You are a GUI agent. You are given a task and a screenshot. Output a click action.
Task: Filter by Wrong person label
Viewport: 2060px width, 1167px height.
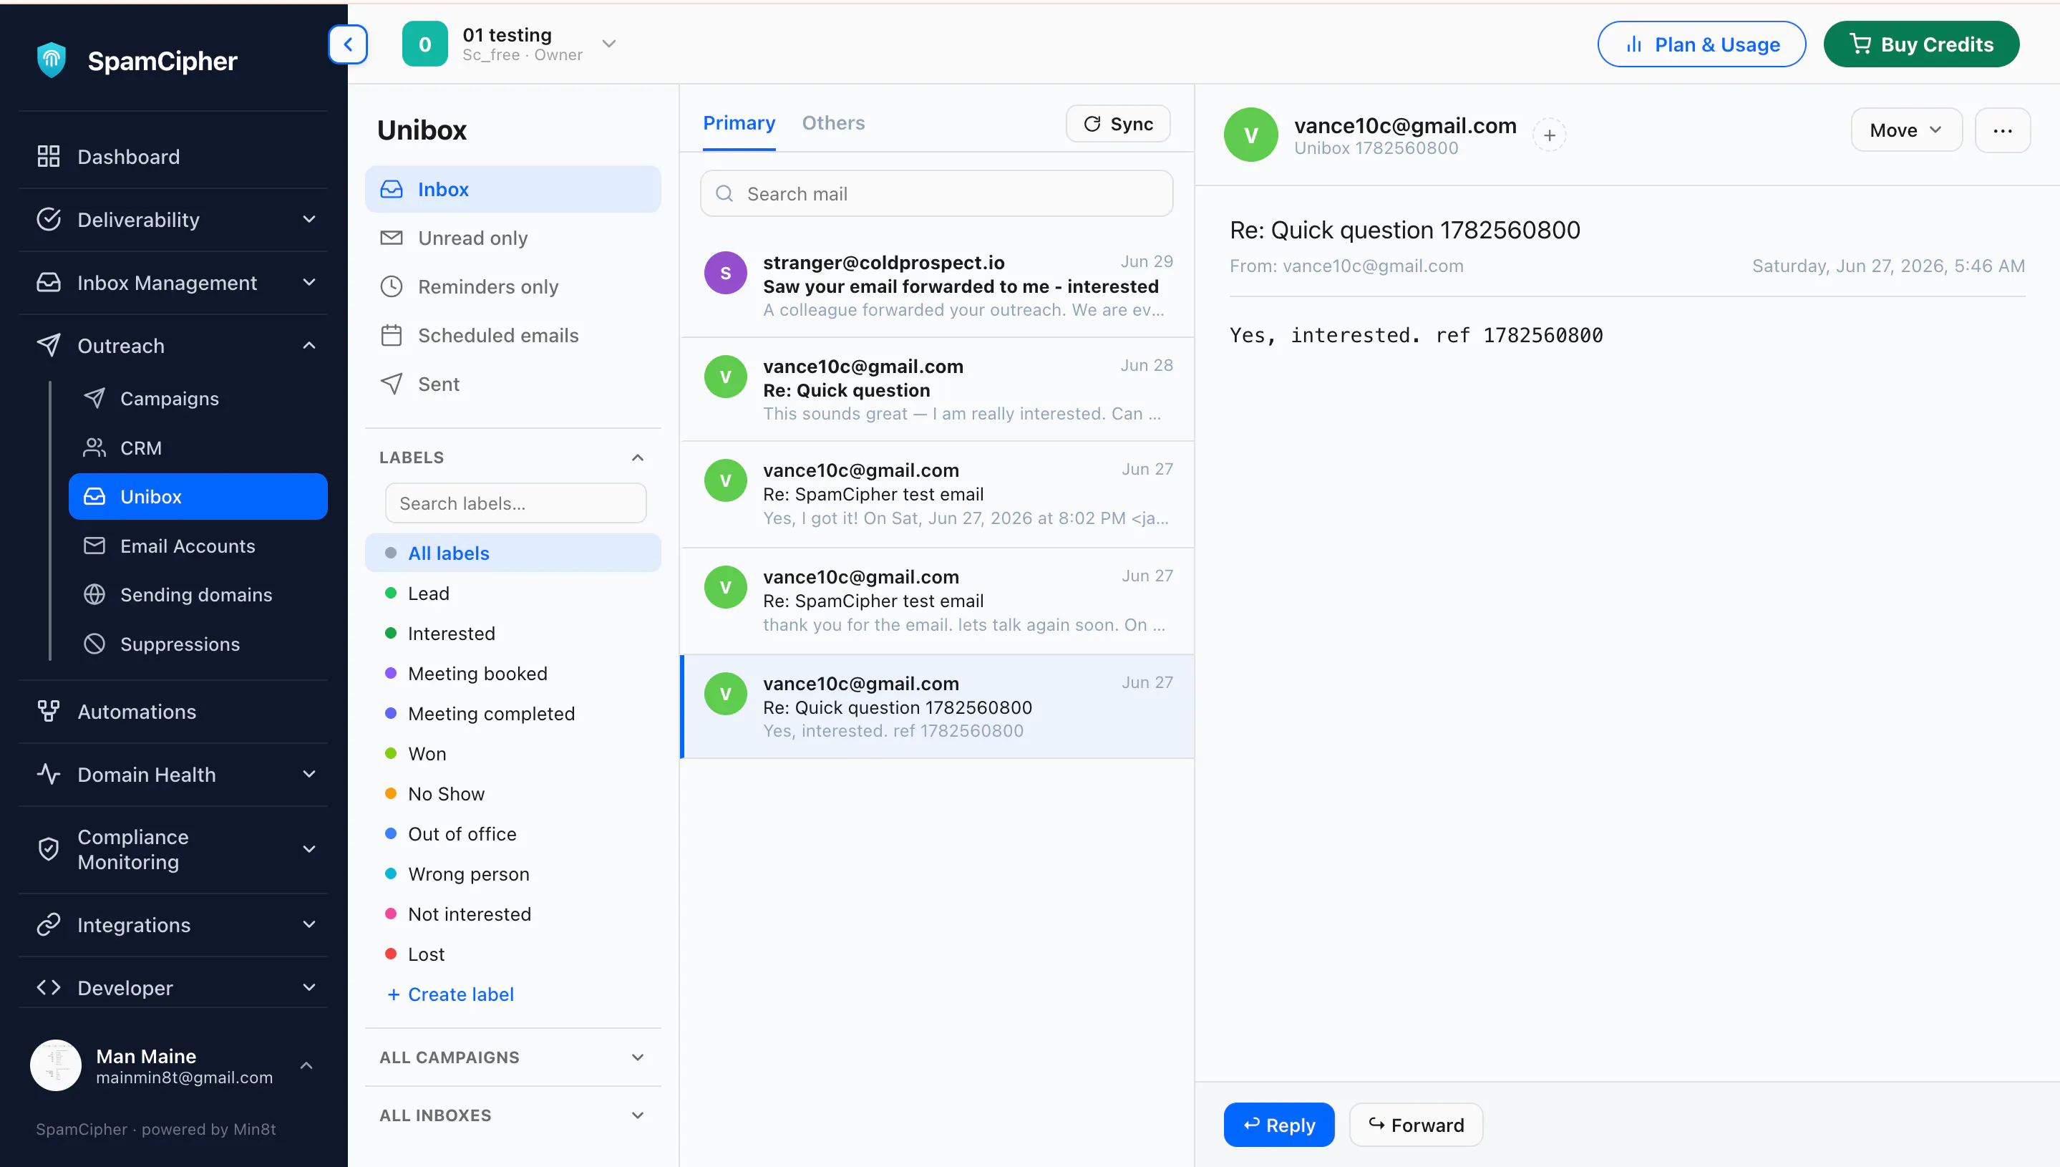point(512,873)
